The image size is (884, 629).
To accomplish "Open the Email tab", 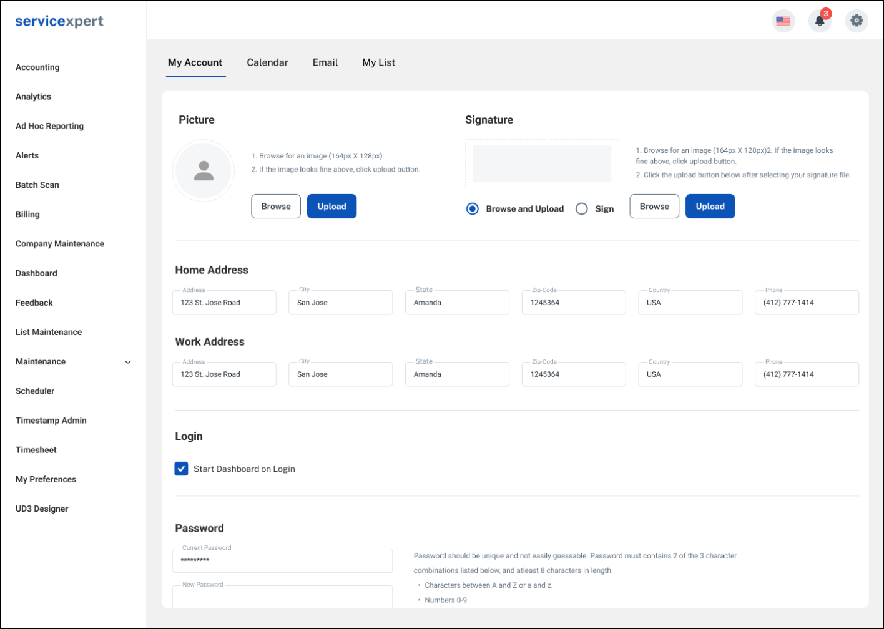I will pyautogui.click(x=325, y=62).
